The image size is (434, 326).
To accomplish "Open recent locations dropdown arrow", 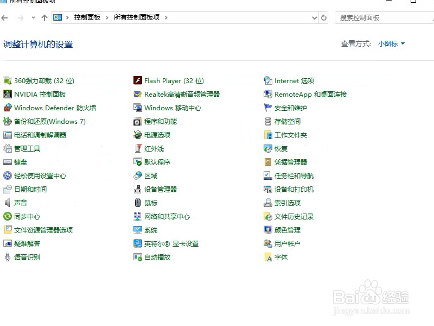I will 33,18.
